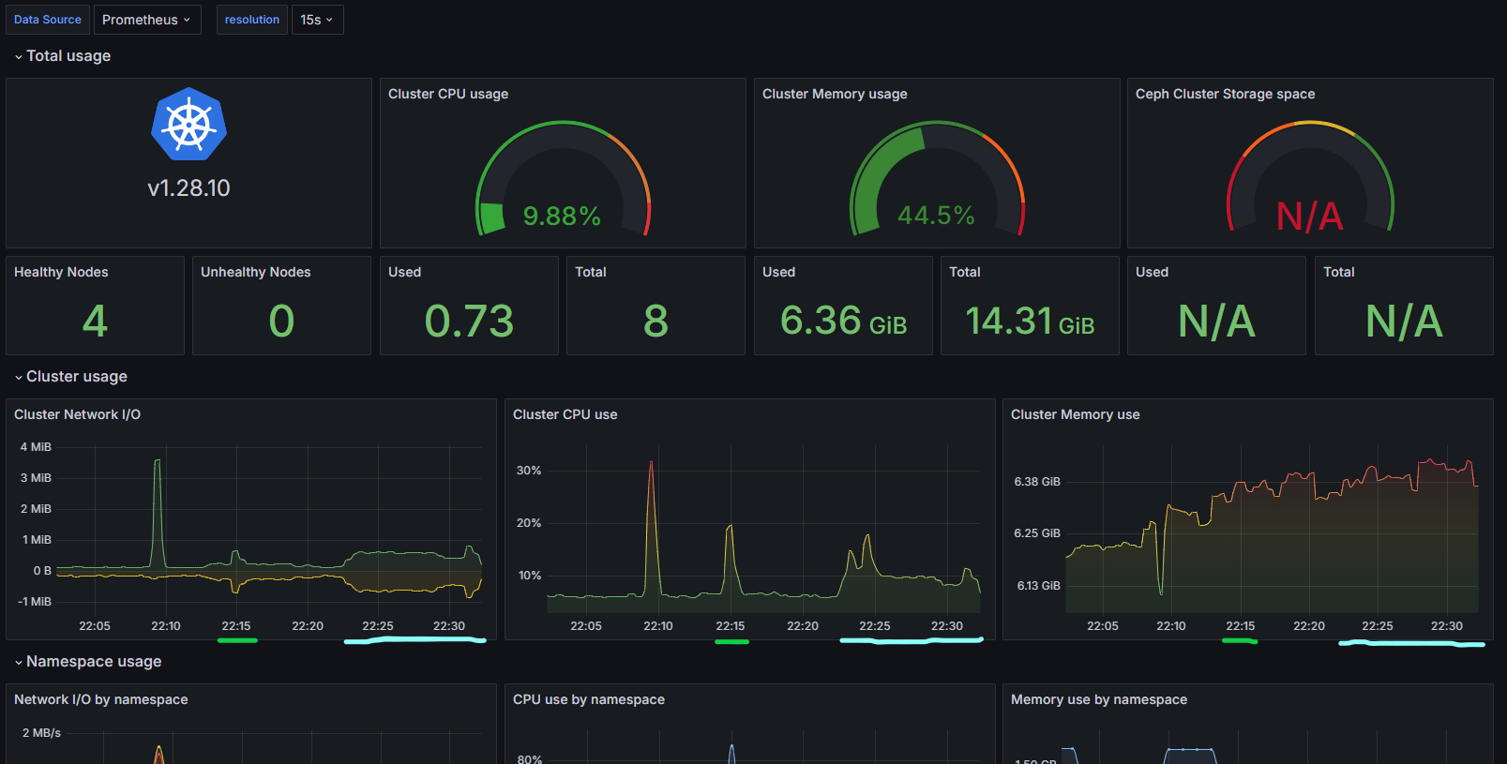The image size is (1507, 764).
Task: Collapse the Namespace usage row
Action: pyautogui.click(x=87, y=662)
